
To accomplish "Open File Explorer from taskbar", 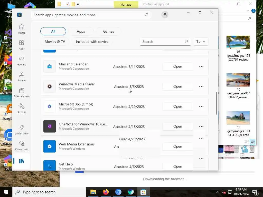I will click(x=93, y=192).
